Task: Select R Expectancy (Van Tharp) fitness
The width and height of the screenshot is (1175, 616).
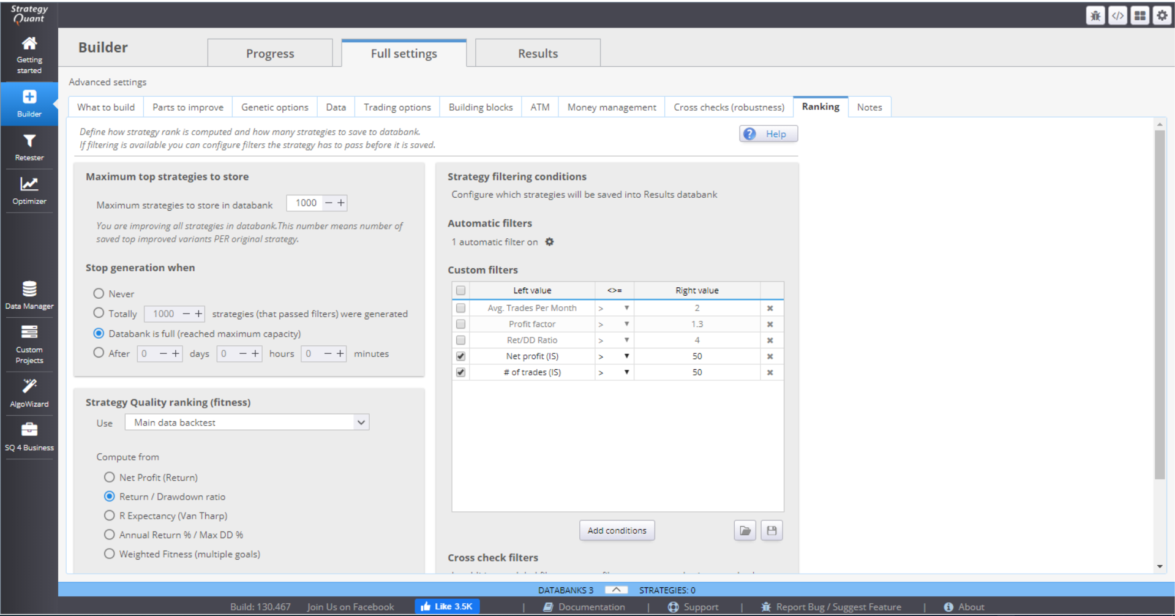Action: click(109, 516)
